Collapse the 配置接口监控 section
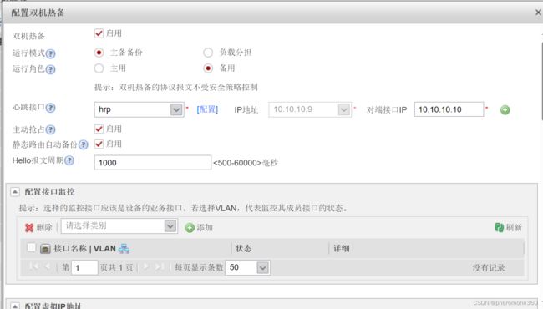The height and width of the screenshot is (309, 543). (15, 192)
